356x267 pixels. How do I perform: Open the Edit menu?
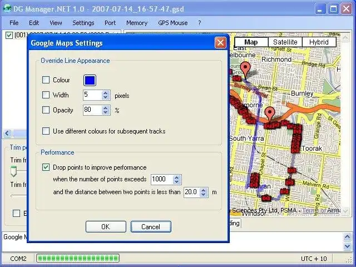tap(34, 23)
